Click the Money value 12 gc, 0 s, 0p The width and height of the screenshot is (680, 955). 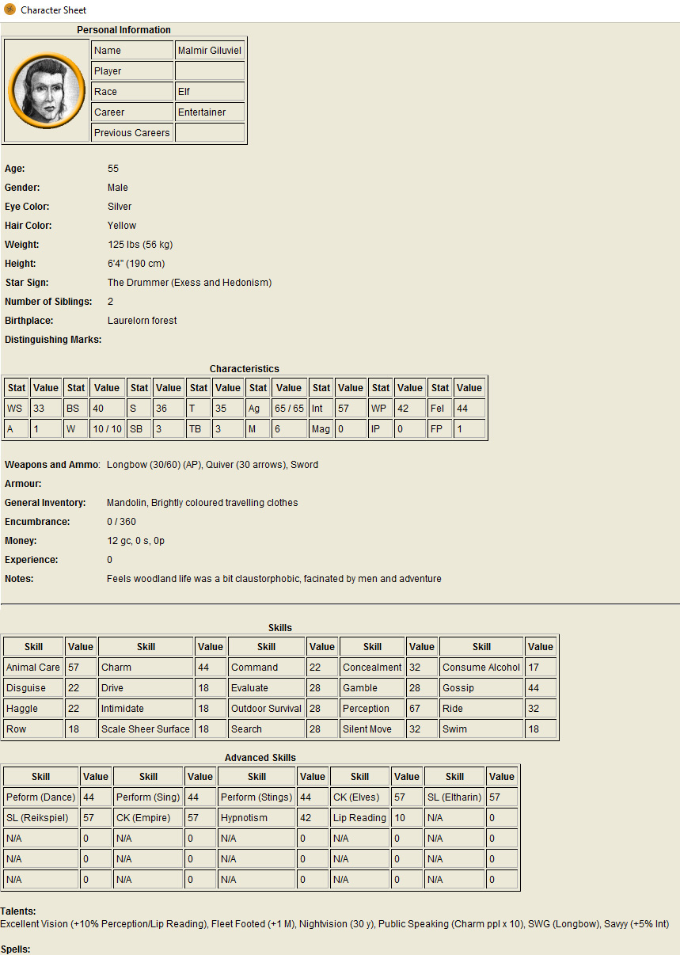tap(136, 541)
